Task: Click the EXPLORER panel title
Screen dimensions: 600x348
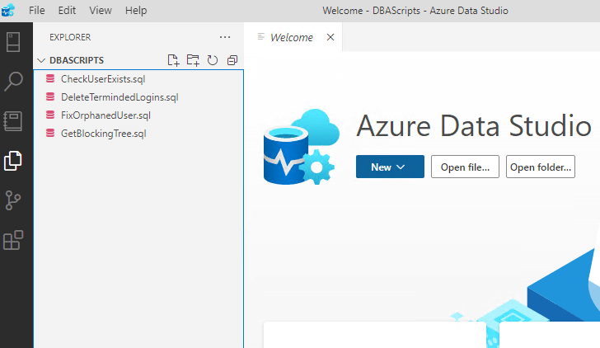Action: [70, 37]
